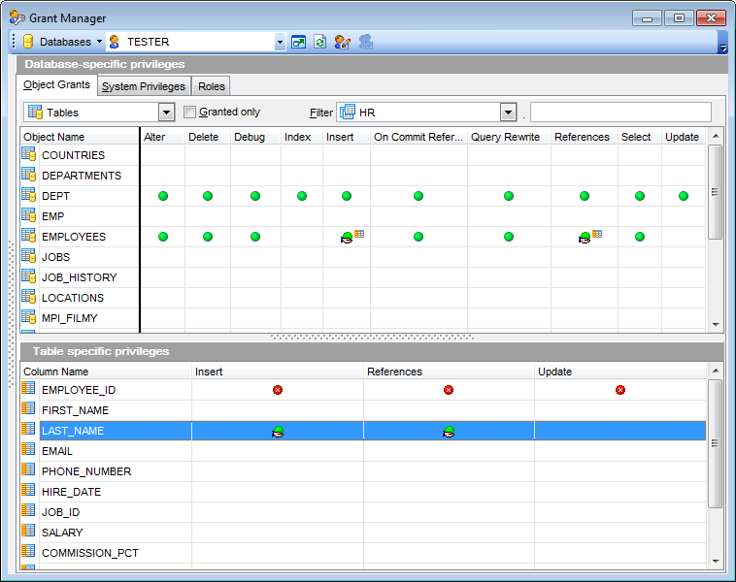Image resolution: width=736 pixels, height=582 pixels.
Task: Toggle EMPLOYEES Query Rewrite grant dot
Action: pyautogui.click(x=509, y=237)
